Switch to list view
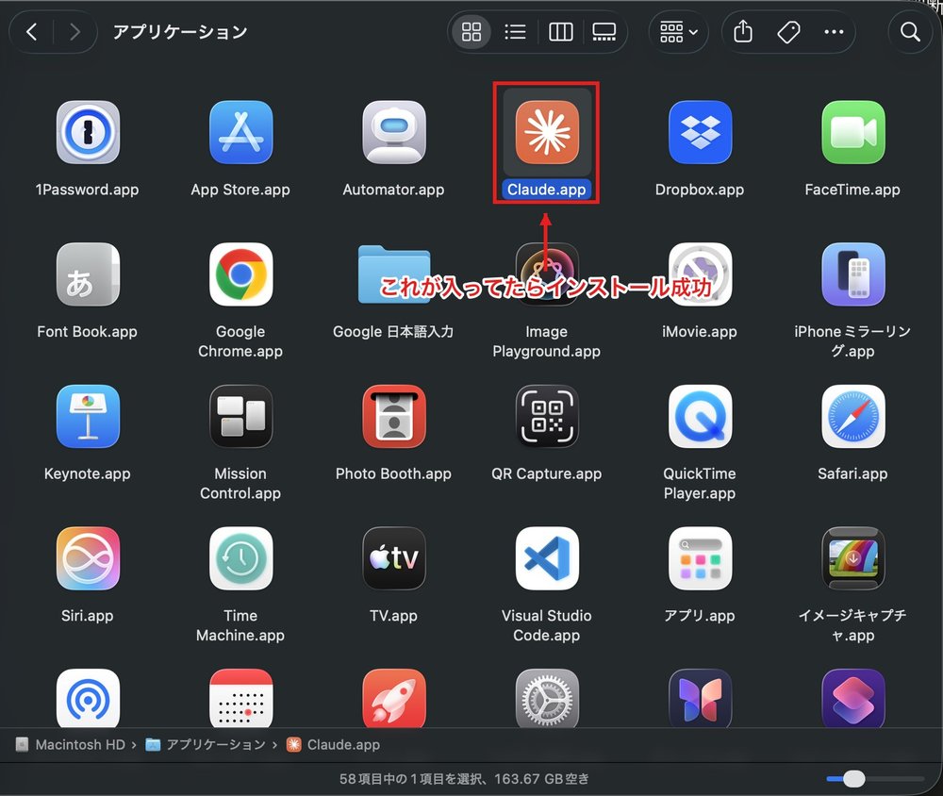This screenshot has height=796, width=943. point(516,31)
